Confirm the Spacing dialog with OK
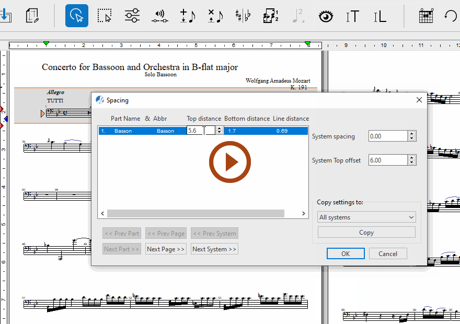Image resolution: width=460 pixels, height=324 pixels. click(x=346, y=253)
